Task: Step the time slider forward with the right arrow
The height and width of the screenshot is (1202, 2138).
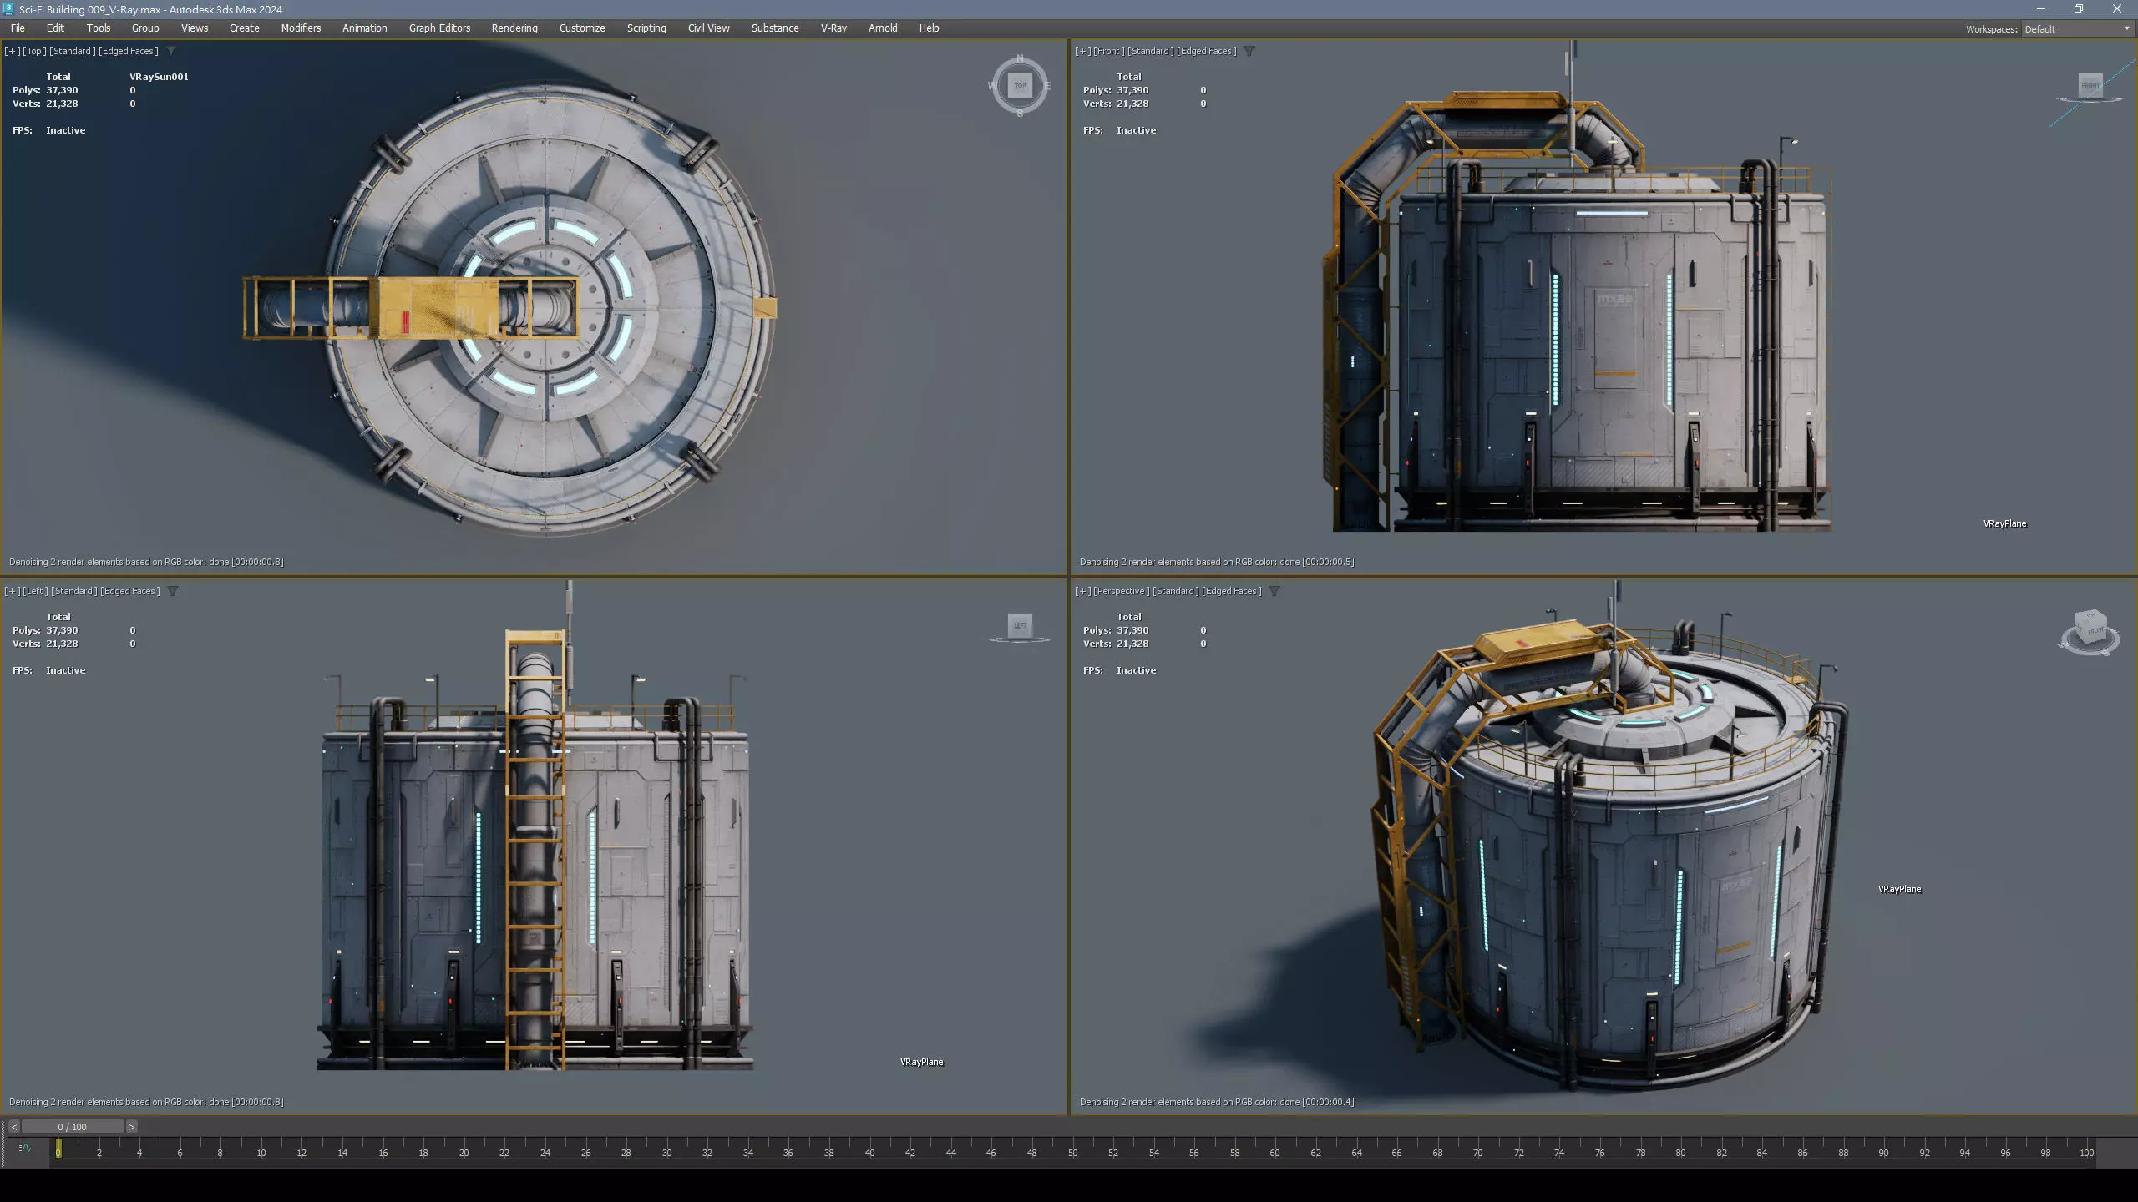Action: (x=131, y=1127)
